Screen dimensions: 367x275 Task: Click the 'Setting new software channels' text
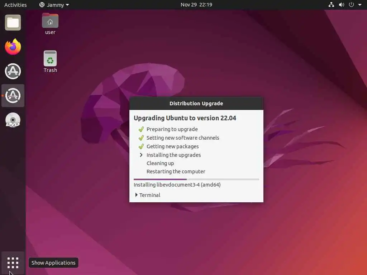[183, 138]
